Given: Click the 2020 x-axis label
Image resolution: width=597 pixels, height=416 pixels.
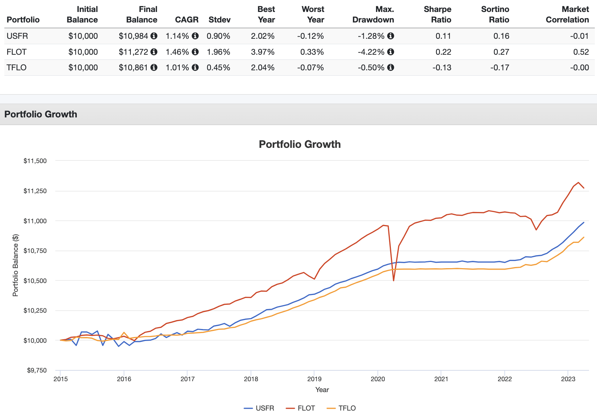Looking at the screenshot, I should 378,379.
